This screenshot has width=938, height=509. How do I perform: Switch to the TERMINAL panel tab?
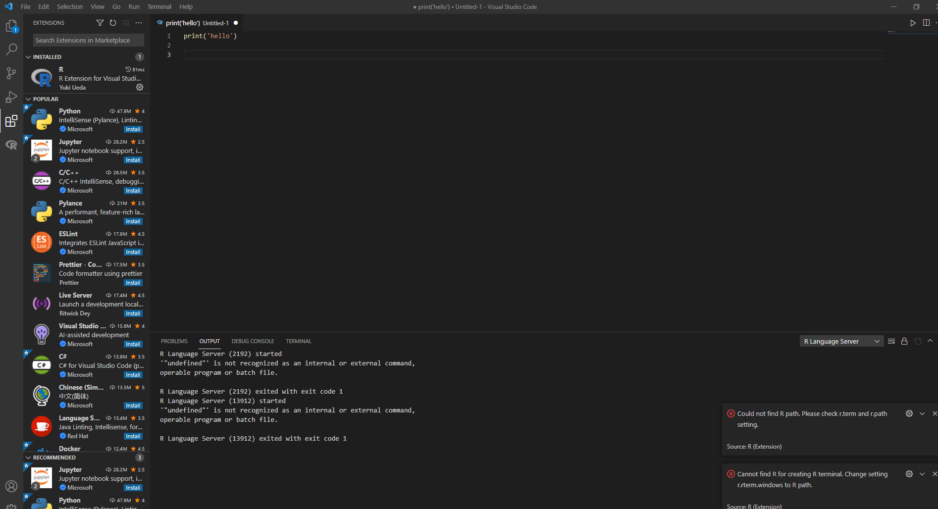click(299, 341)
